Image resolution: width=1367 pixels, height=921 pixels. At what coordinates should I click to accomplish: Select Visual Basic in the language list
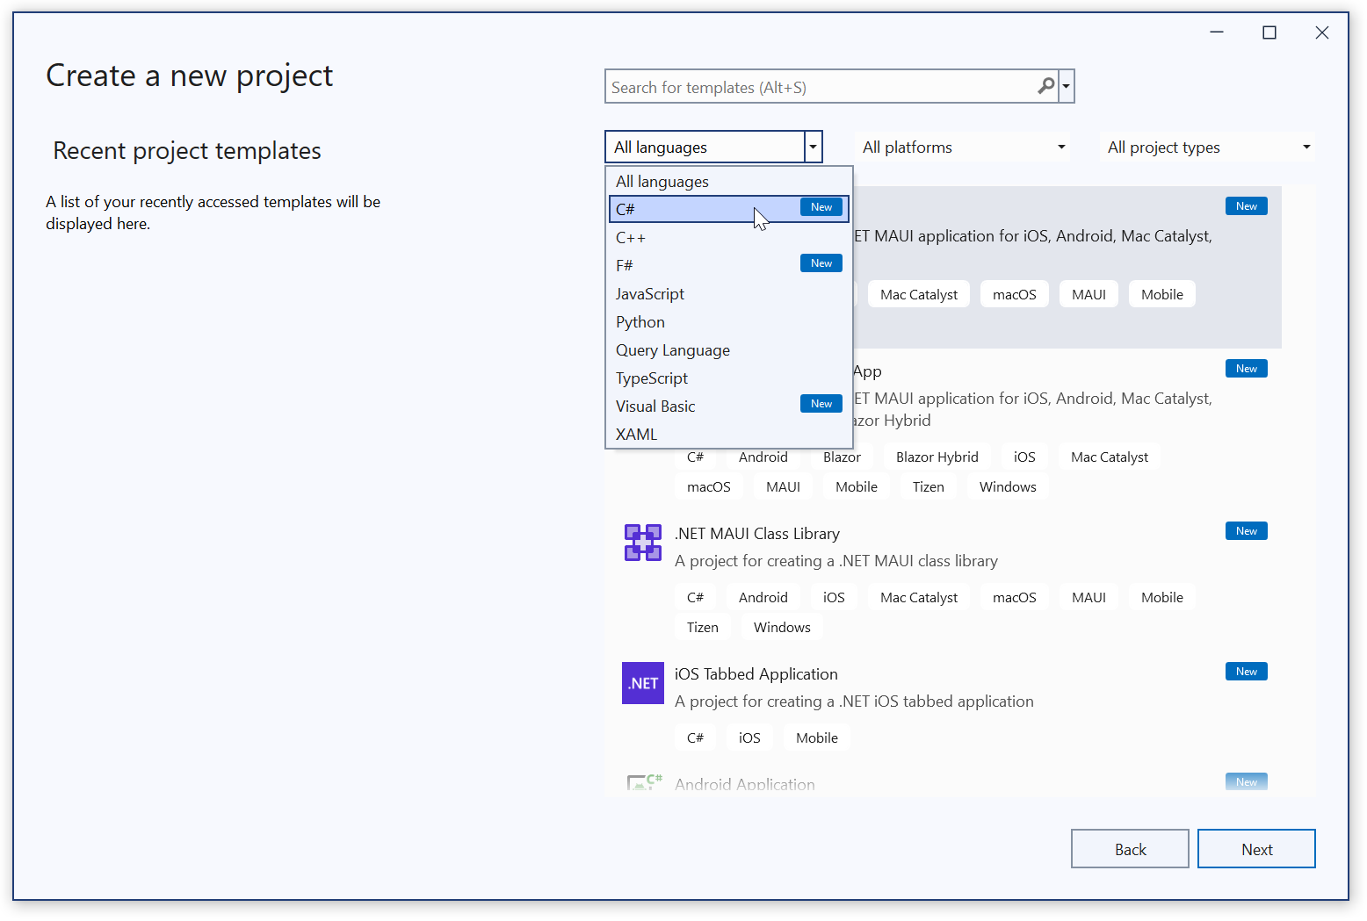pos(729,407)
